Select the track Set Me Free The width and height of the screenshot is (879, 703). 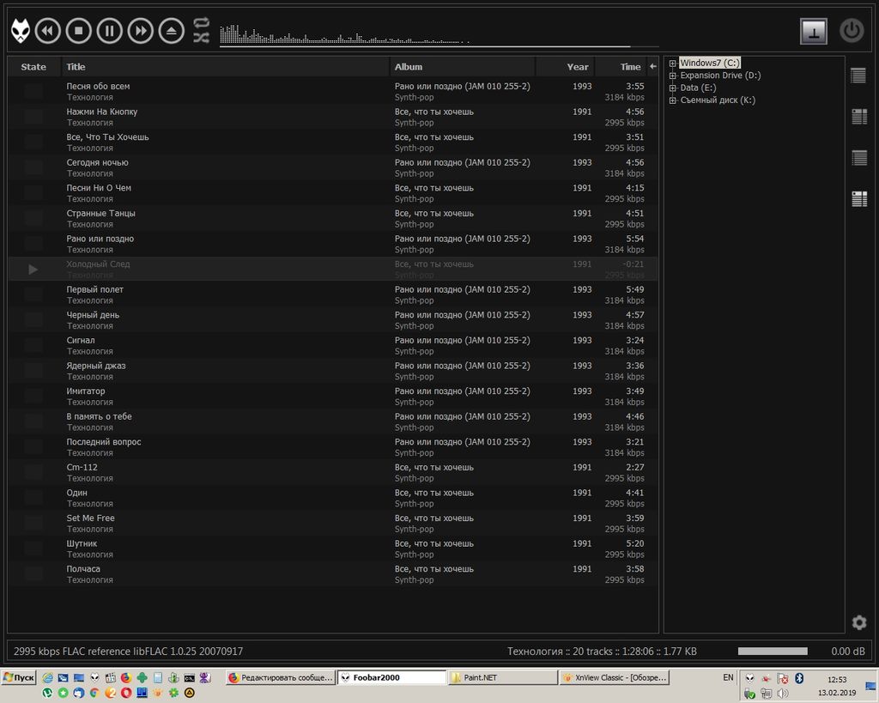point(333,524)
